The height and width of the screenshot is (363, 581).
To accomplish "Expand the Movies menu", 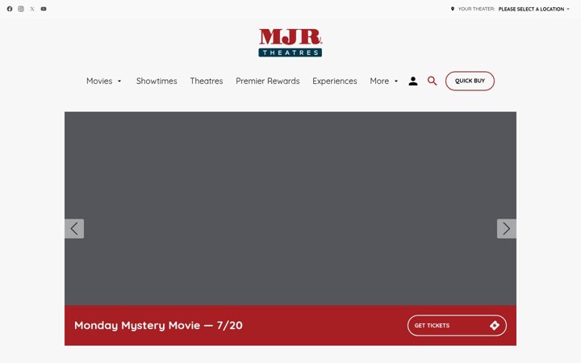I will click(104, 81).
